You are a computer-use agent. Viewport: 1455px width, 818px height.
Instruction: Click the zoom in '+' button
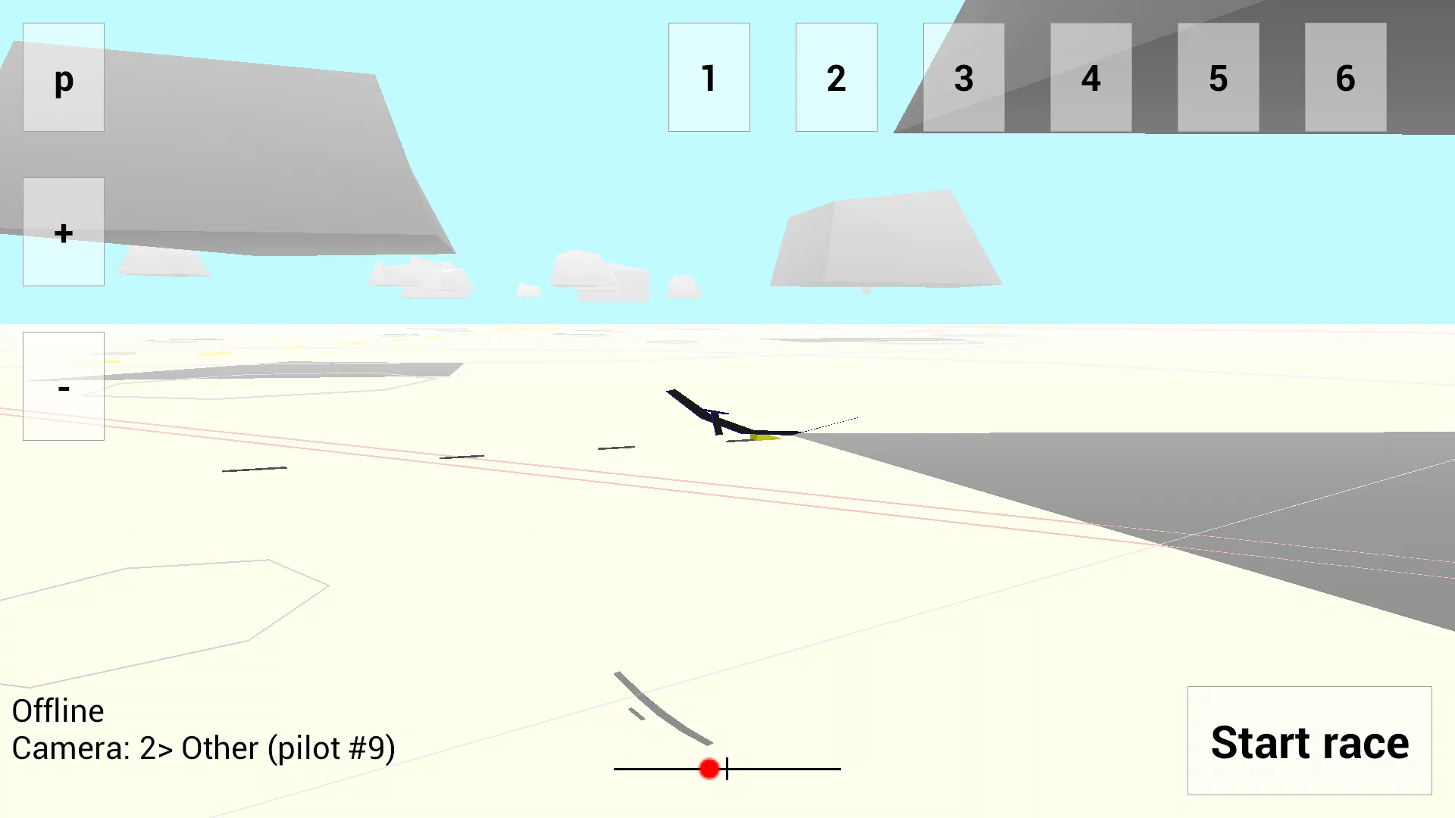coord(63,233)
